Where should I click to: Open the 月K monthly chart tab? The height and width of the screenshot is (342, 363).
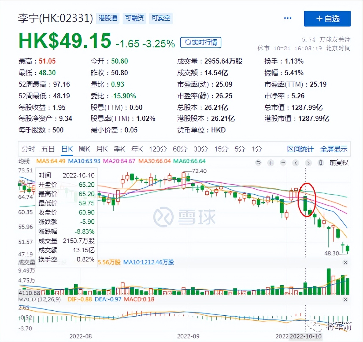(x=102, y=149)
